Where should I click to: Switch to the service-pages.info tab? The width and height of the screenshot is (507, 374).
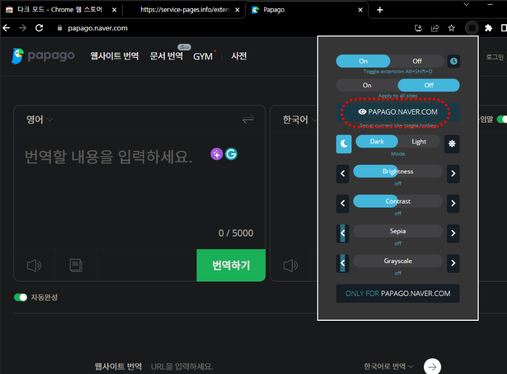[184, 10]
